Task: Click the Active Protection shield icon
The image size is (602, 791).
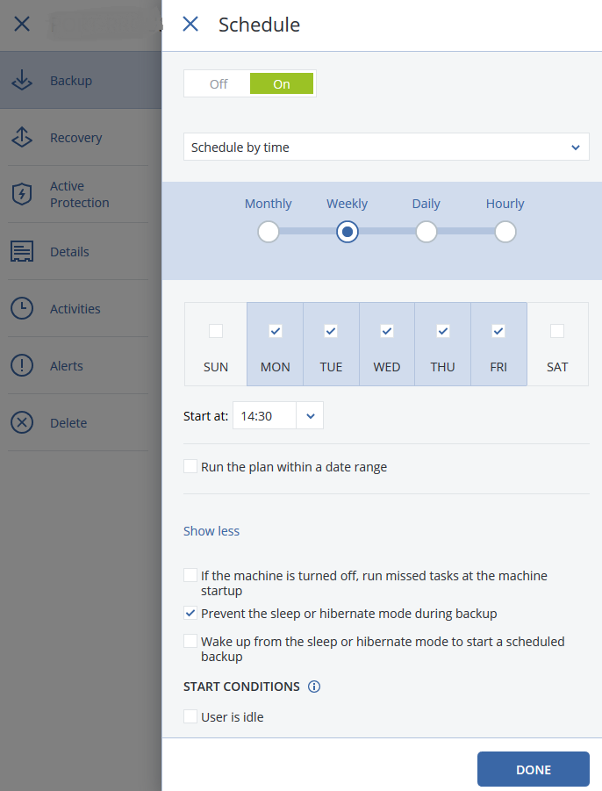Action: coord(22,194)
